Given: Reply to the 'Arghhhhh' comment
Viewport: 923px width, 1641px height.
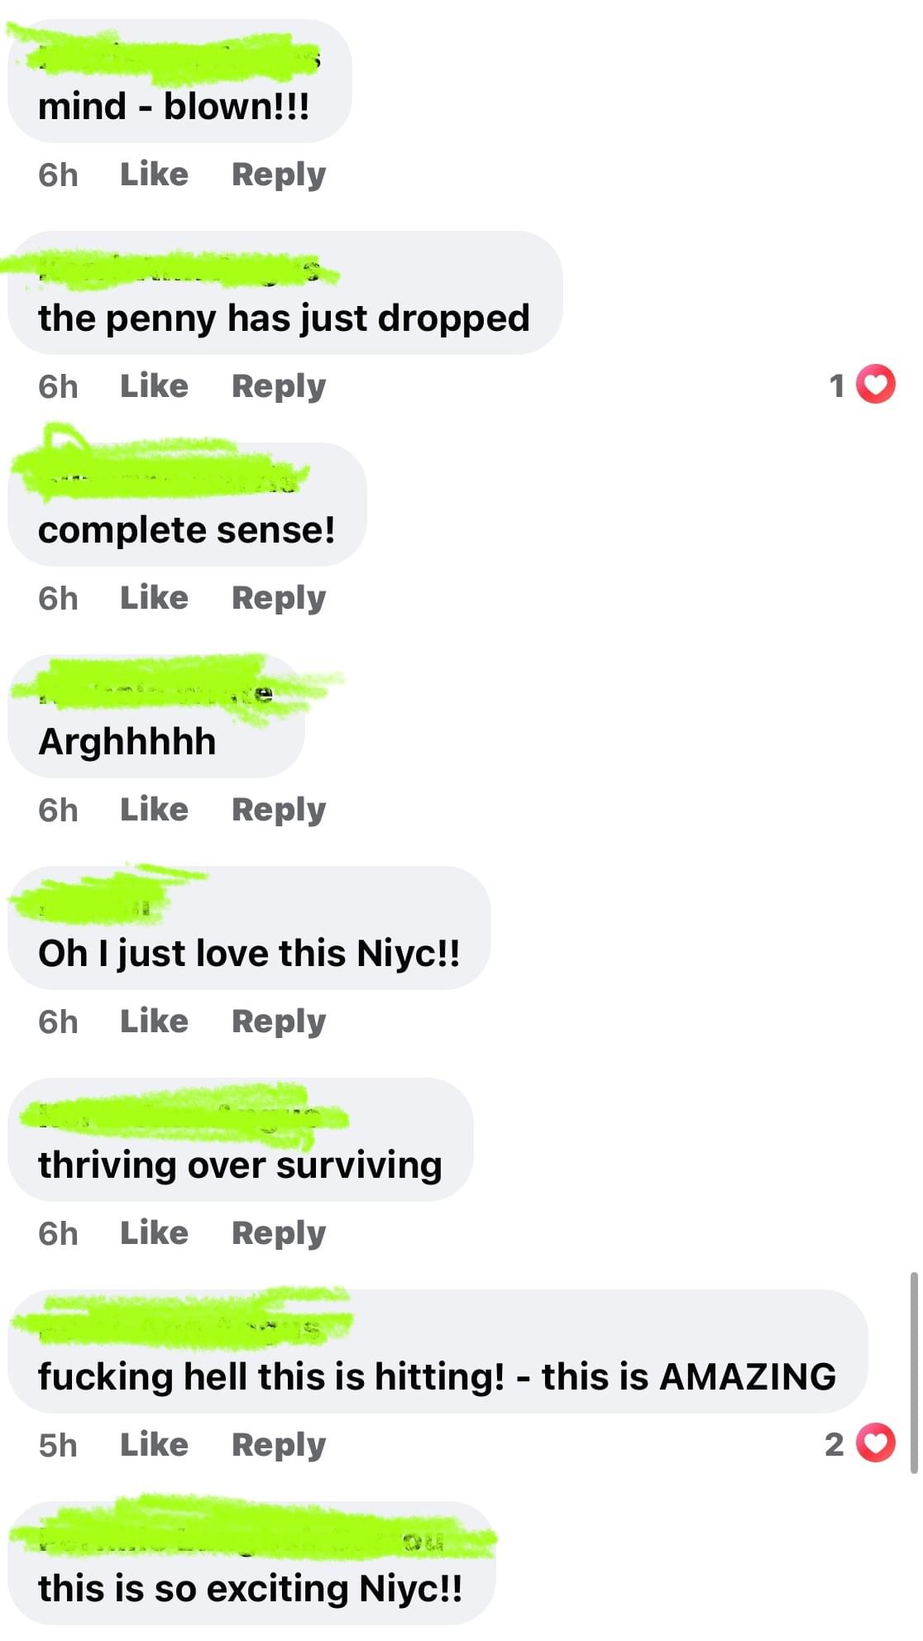Looking at the screenshot, I should point(279,811).
